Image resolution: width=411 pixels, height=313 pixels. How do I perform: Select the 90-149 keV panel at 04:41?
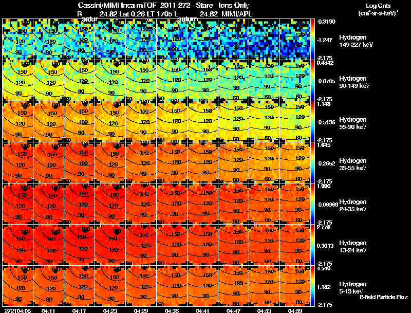pyautogui.click(x=202, y=80)
